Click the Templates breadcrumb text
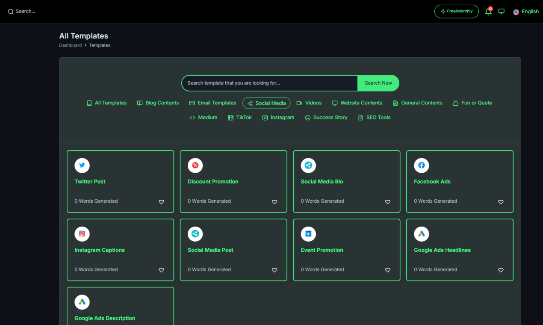 (x=100, y=45)
